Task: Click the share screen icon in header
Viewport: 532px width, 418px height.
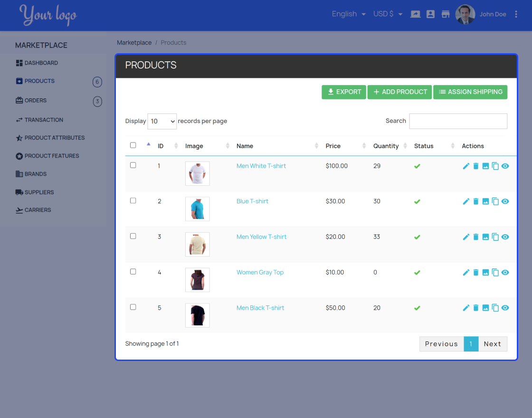Action: (x=415, y=14)
